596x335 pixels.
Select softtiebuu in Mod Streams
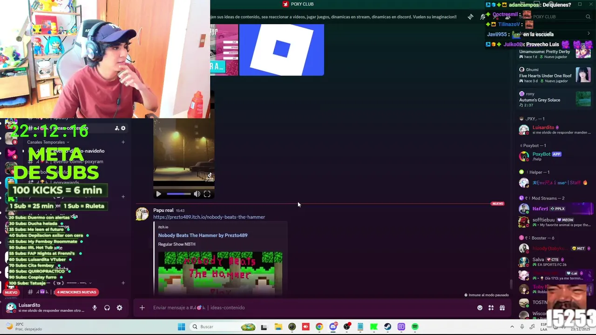pyautogui.click(x=555, y=222)
